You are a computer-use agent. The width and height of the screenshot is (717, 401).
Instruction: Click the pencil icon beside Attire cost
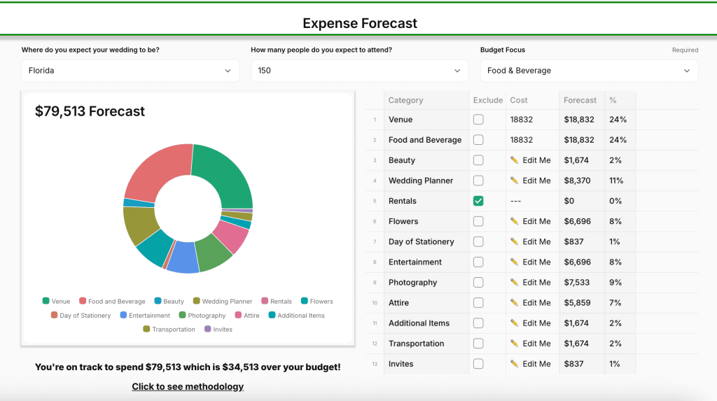tap(515, 302)
